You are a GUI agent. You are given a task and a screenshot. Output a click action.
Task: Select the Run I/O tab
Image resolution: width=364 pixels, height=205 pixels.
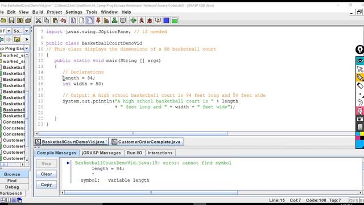(x=134, y=153)
